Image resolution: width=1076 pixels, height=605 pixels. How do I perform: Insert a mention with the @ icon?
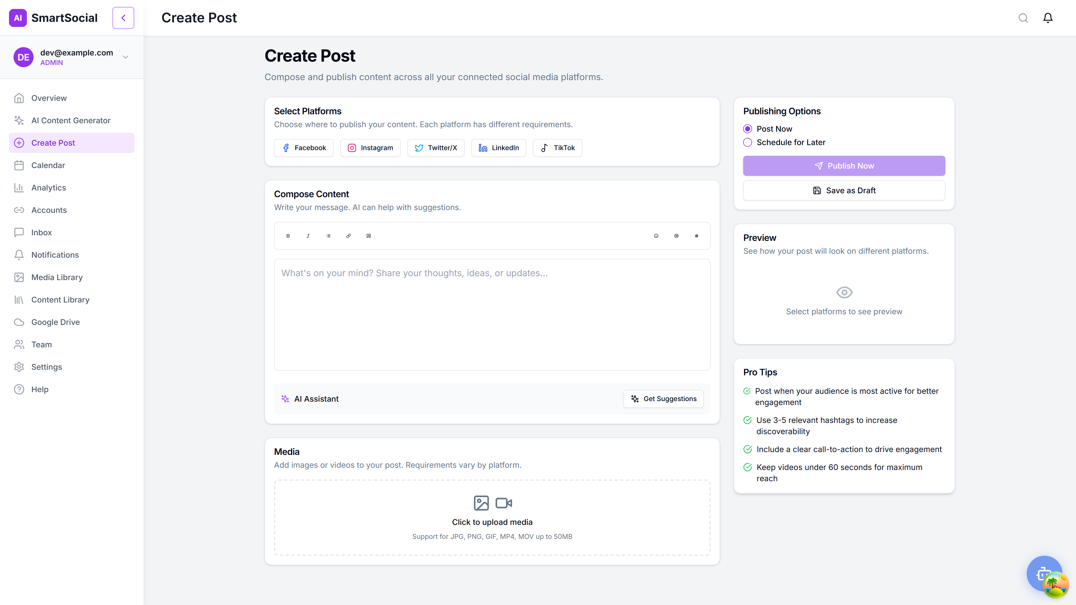coord(676,236)
